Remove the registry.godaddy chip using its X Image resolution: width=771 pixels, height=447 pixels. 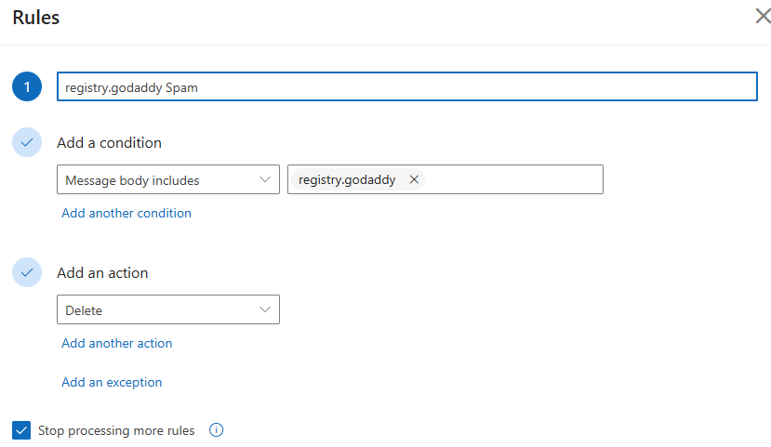(414, 179)
